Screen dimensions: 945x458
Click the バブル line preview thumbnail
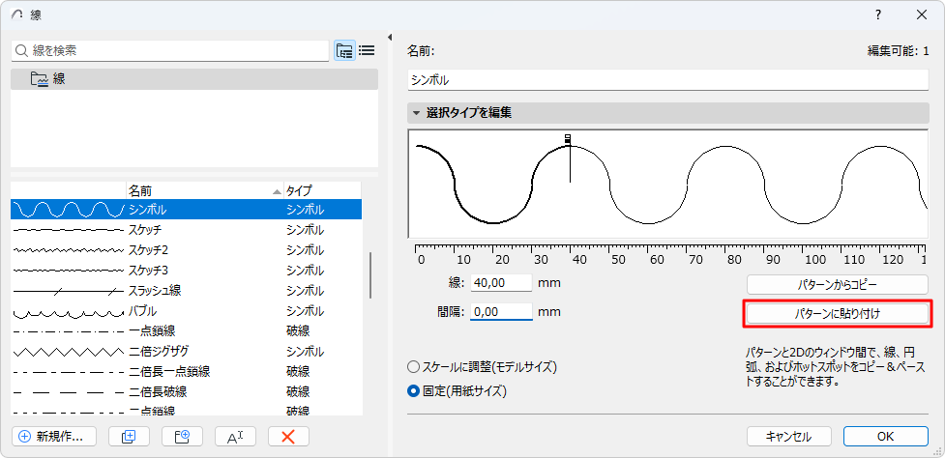(x=68, y=313)
